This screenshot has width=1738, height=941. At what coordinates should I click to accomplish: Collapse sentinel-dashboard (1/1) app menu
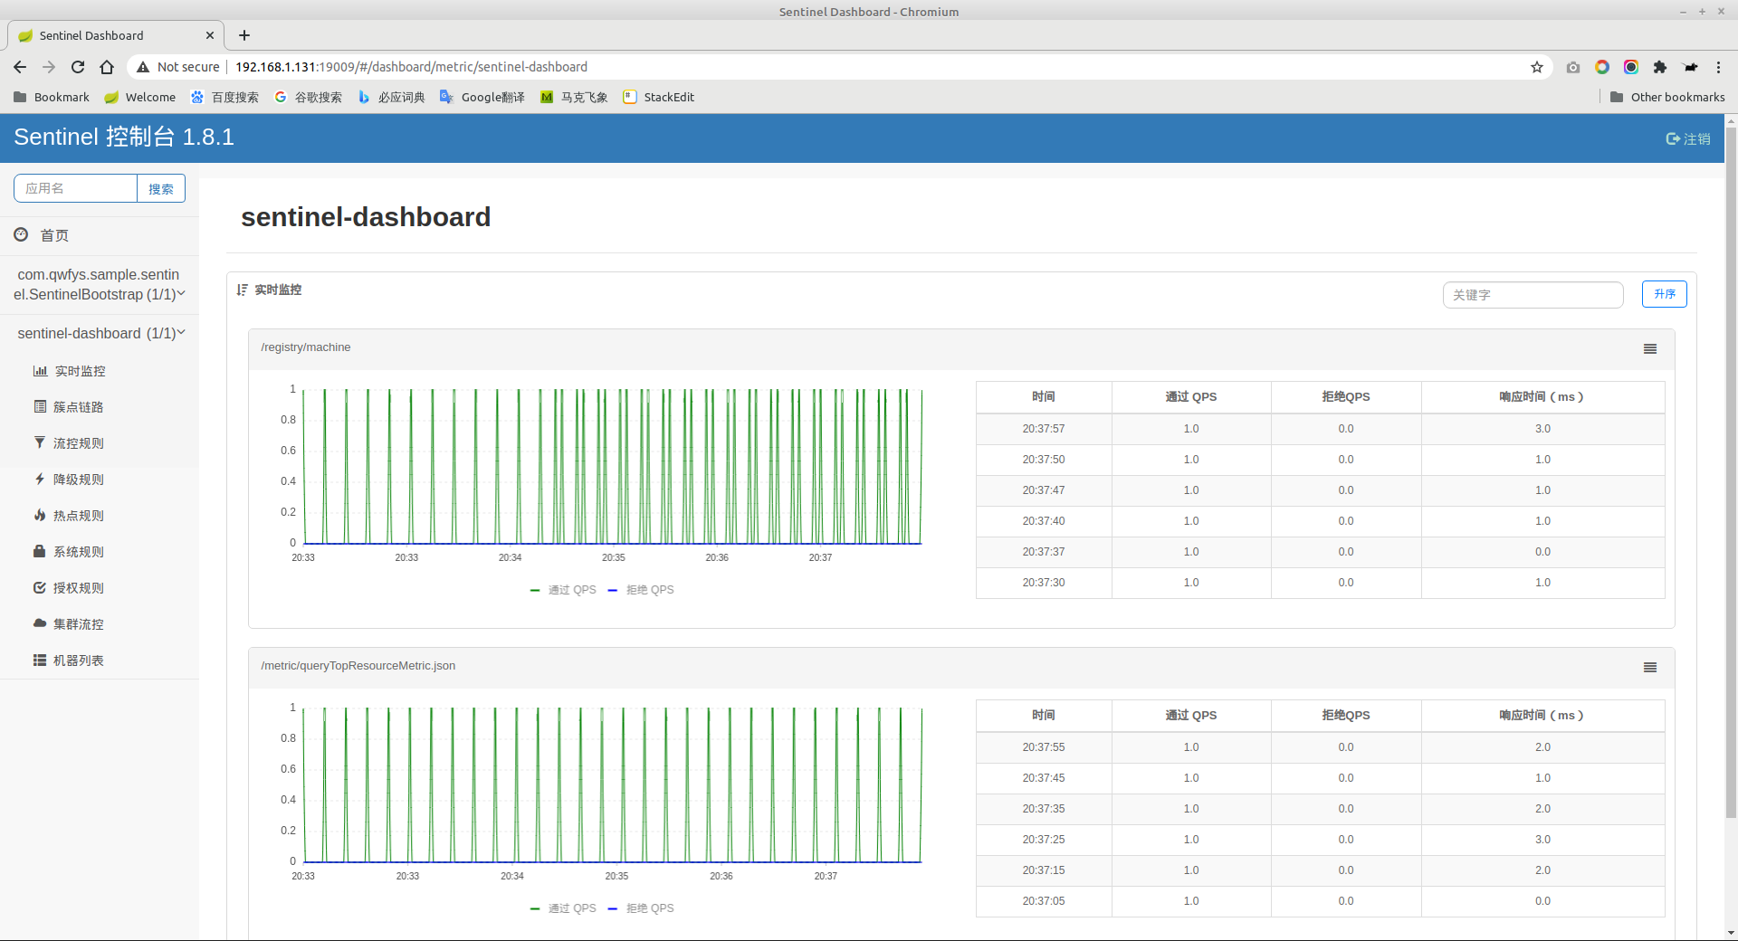pyautogui.click(x=100, y=333)
